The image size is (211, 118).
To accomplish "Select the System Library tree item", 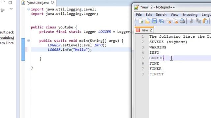I will [7, 43].
